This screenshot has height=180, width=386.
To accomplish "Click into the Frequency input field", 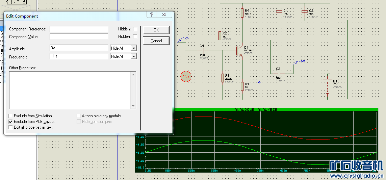I will (79, 56).
